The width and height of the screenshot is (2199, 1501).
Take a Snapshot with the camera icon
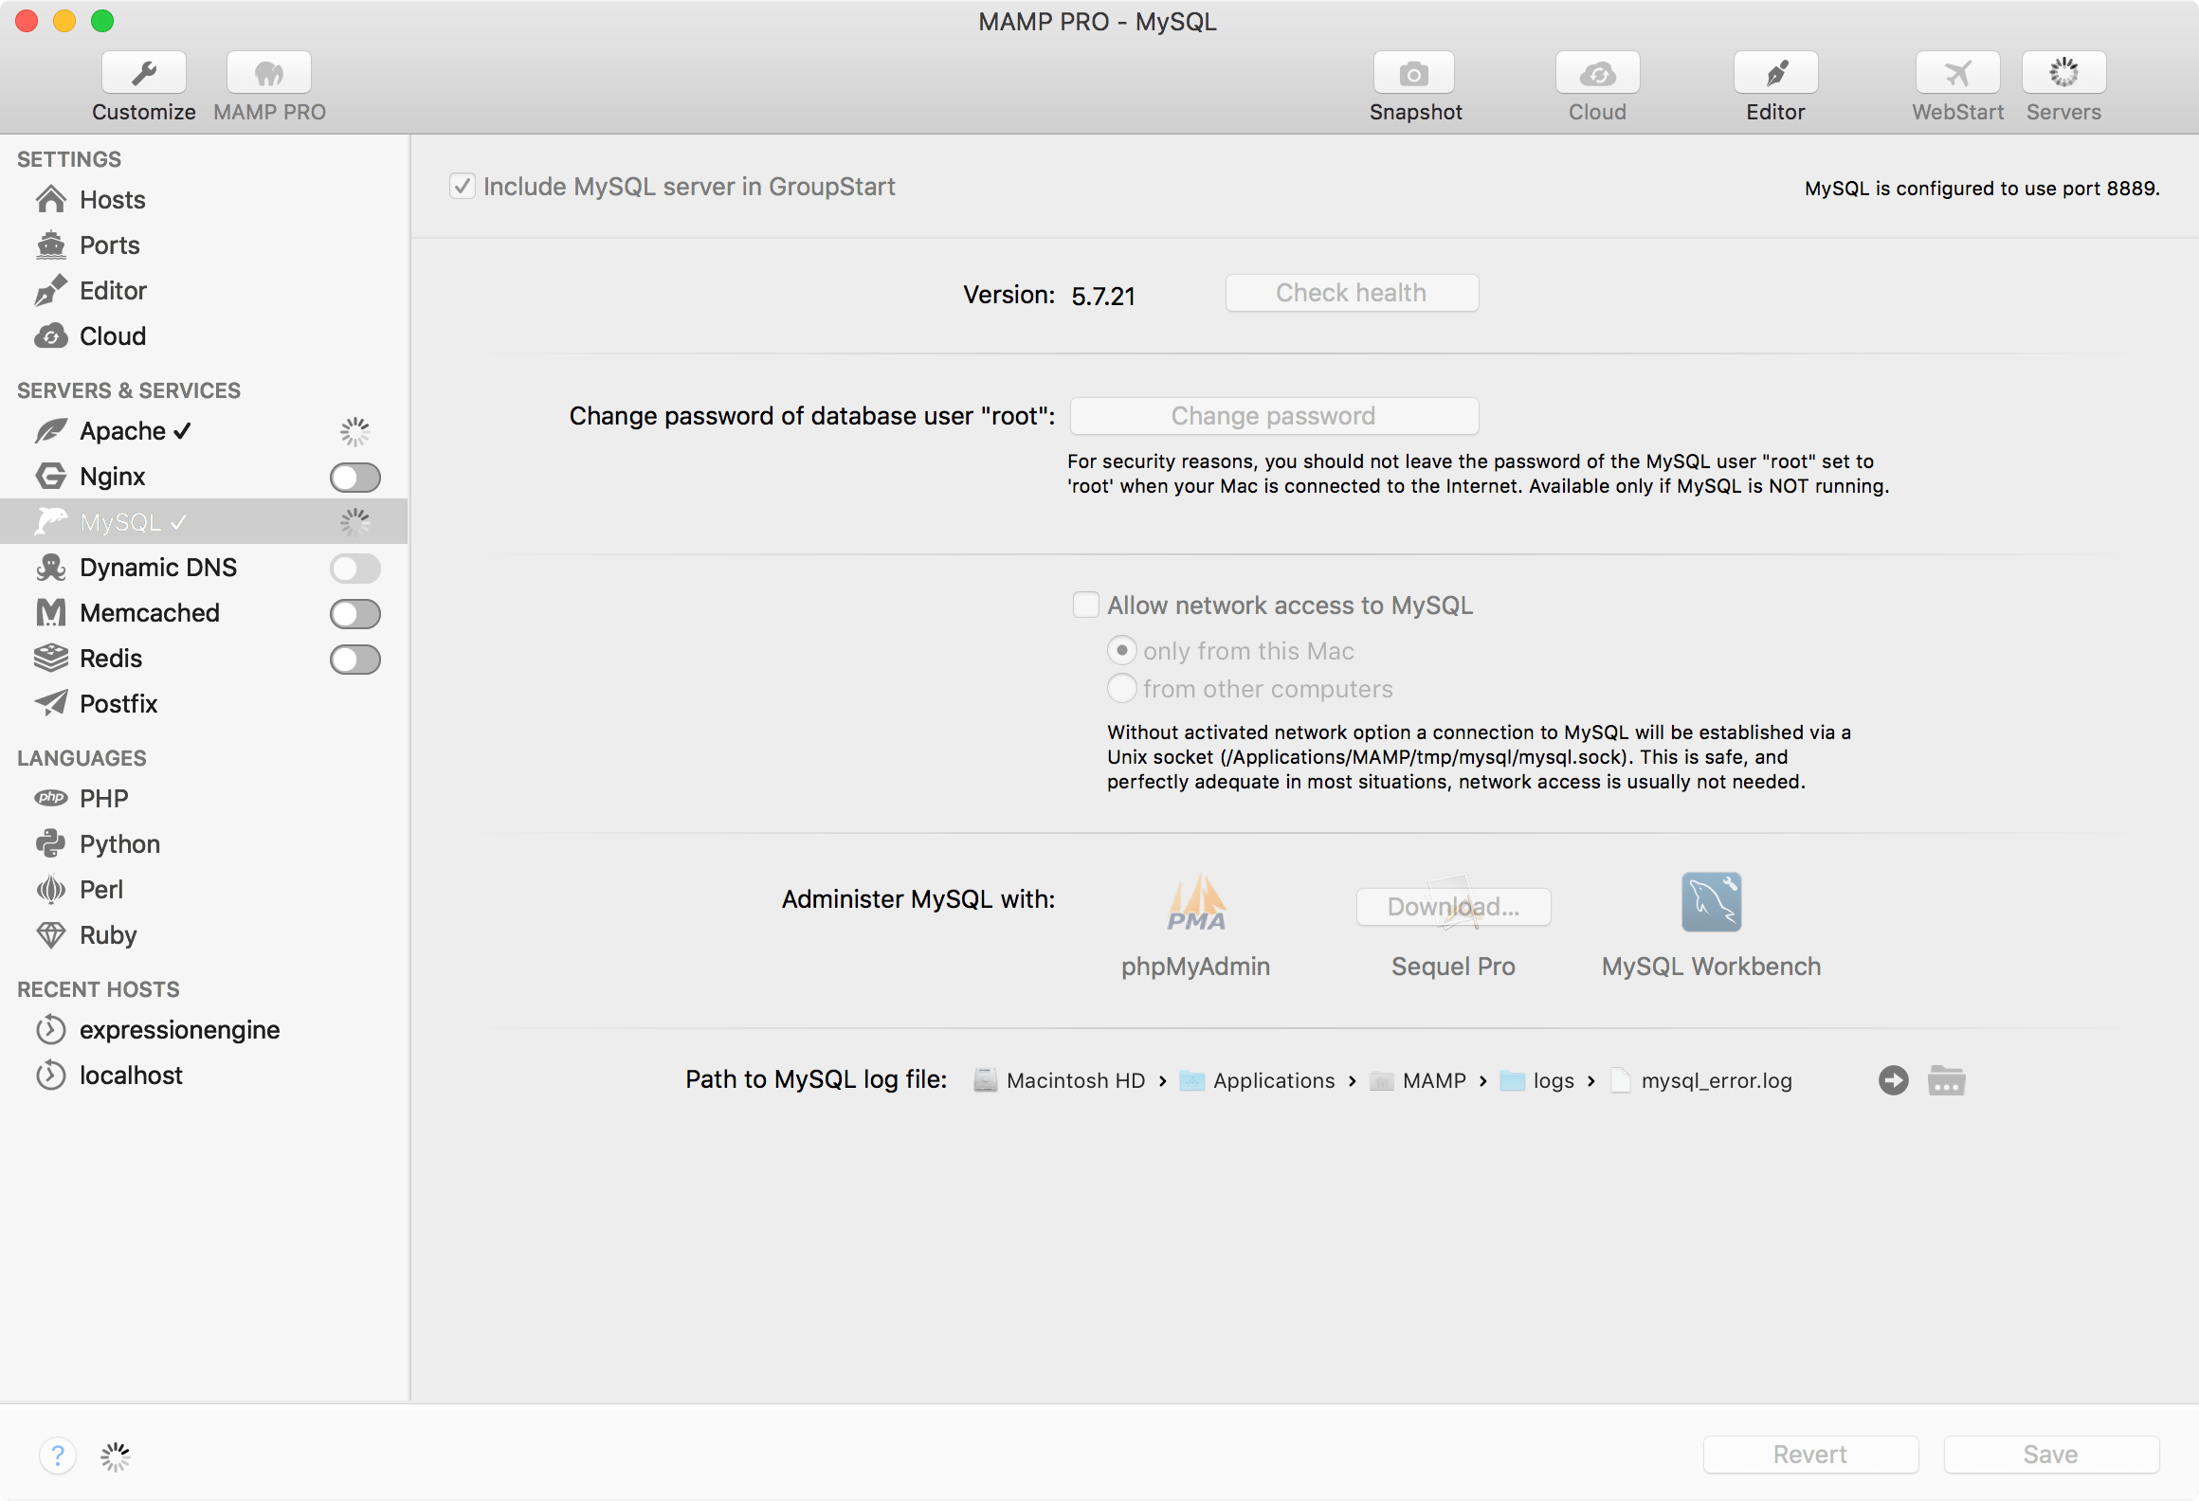tap(1414, 73)
